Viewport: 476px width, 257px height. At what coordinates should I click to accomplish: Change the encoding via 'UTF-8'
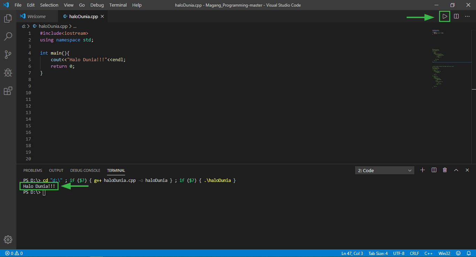[399, 253]
